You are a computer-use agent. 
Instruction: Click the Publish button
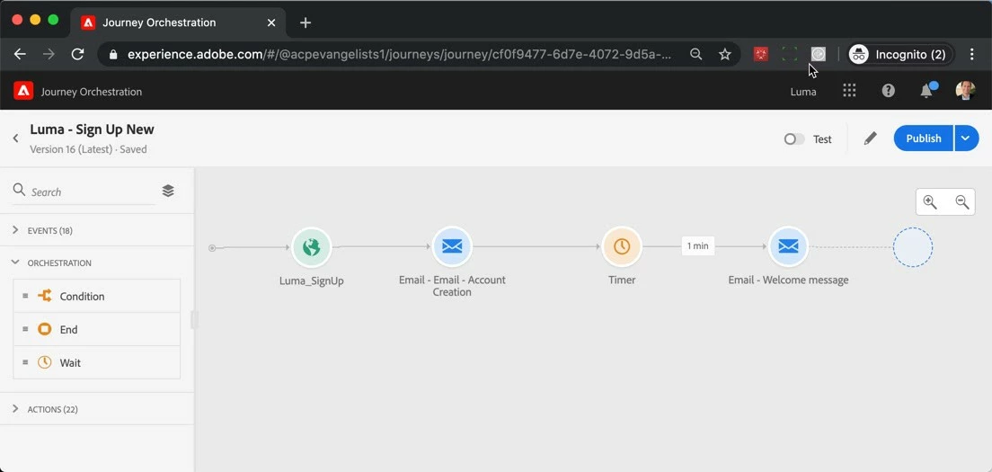coord(923,138)
